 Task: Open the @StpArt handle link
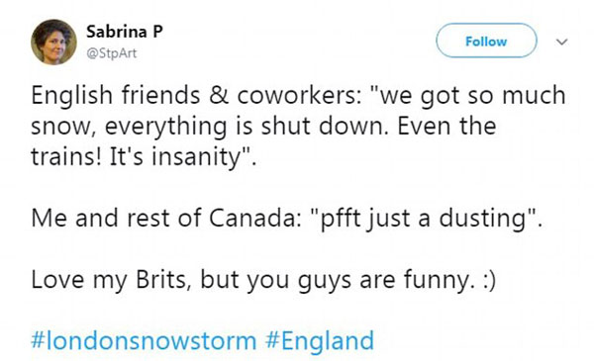tap(111, 53)
